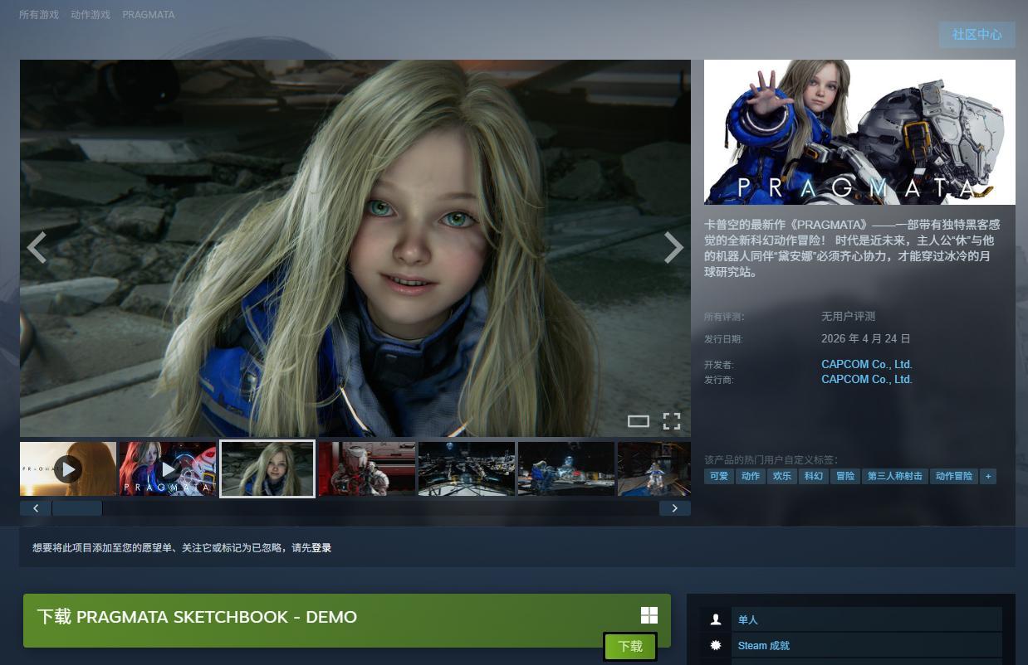The height and width of the screenshot is (665, 1028).
Task: Go to 动作游戏 breadcrumb
Action: 91,15
